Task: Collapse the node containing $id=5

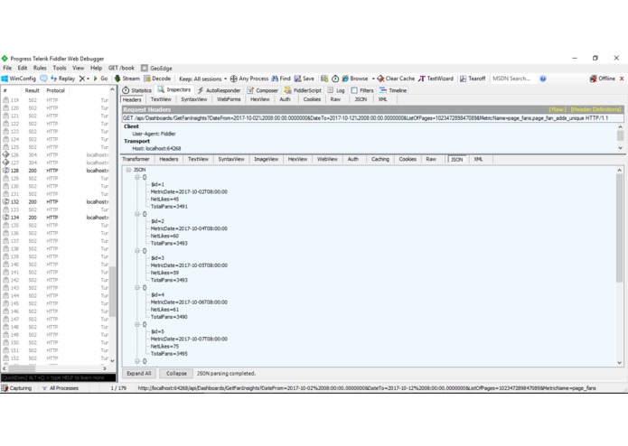Action: [137, 324]
